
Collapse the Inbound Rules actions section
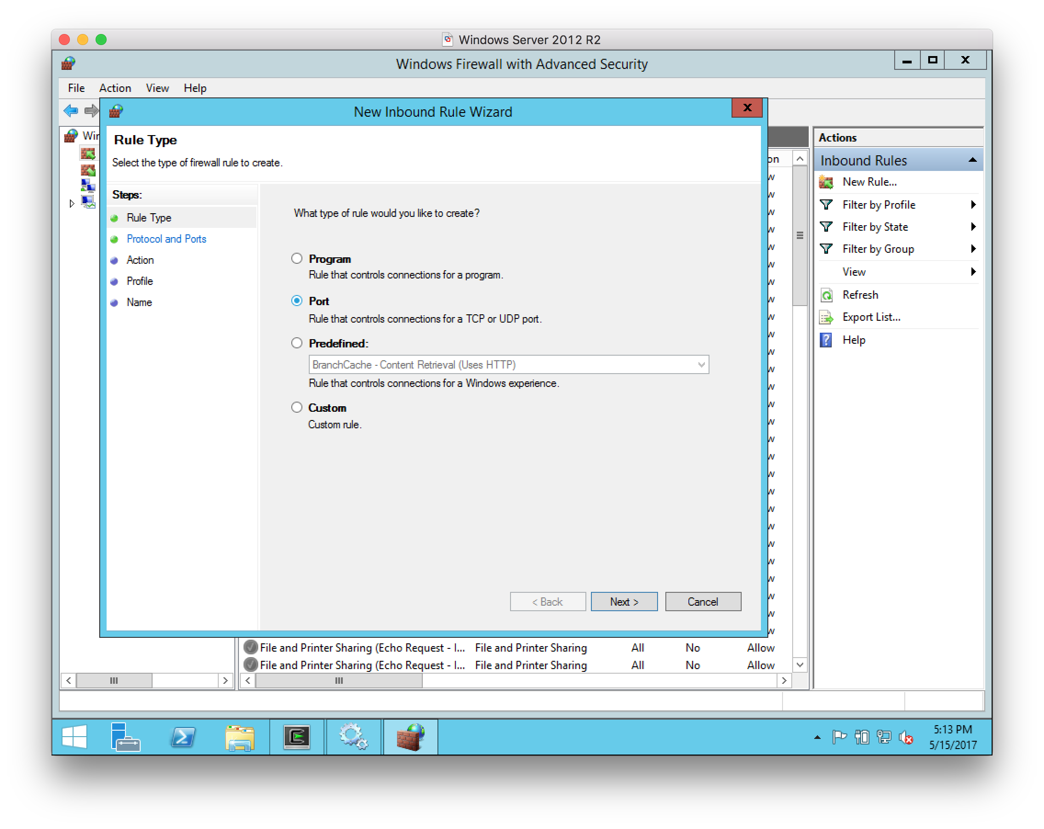pyautogui.click(x=972, y=160)
